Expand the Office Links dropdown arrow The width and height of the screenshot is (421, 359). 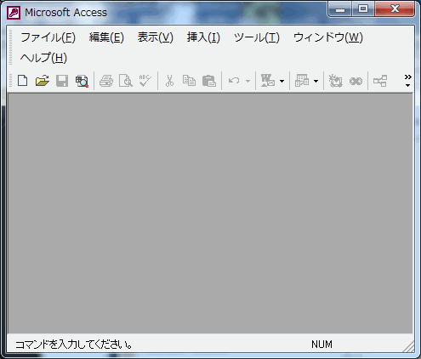coord(282,81)
